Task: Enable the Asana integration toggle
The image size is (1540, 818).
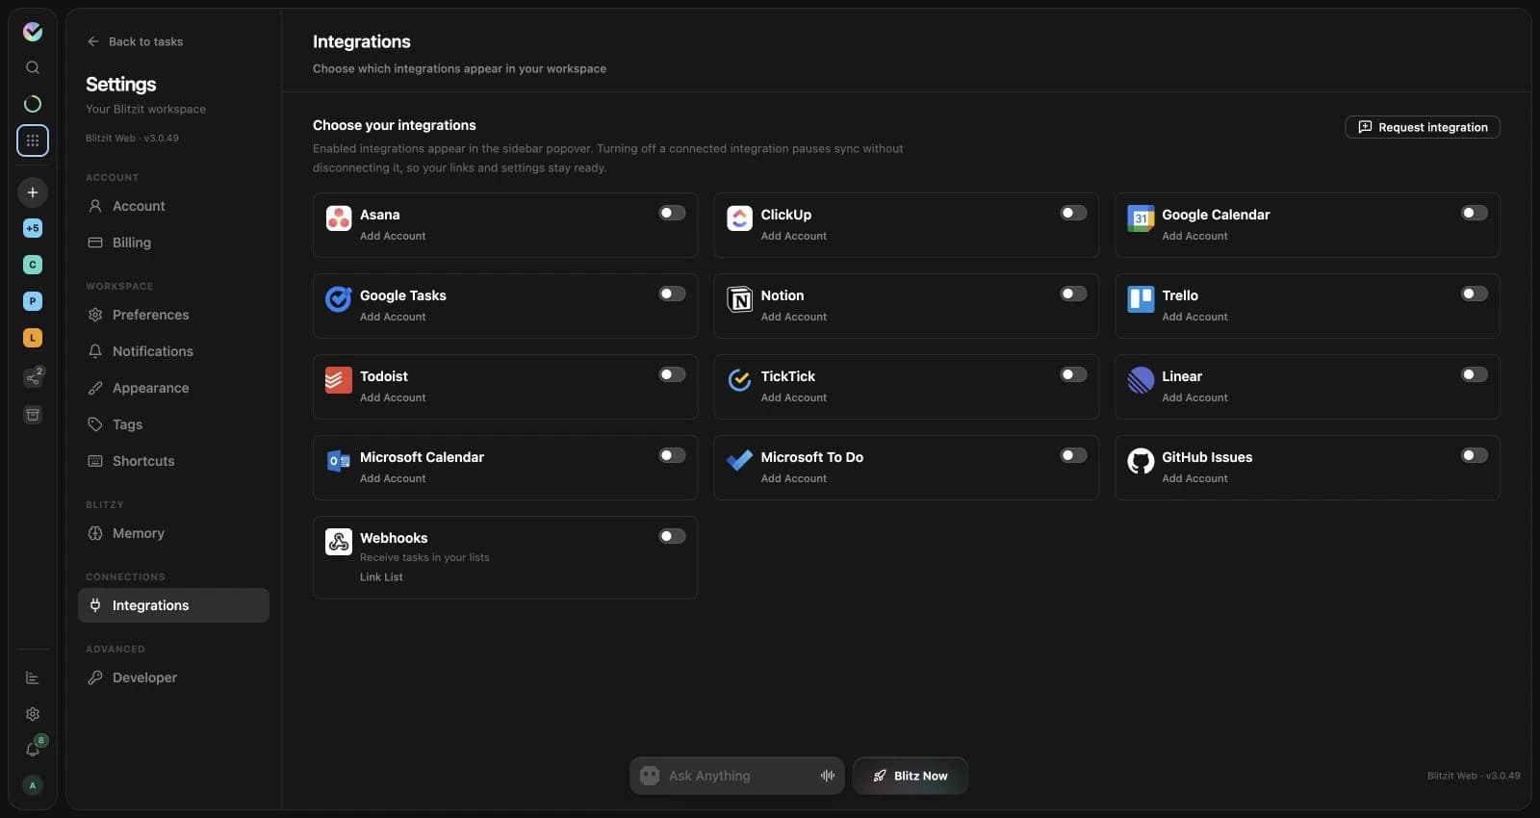Action: [672, 213]
